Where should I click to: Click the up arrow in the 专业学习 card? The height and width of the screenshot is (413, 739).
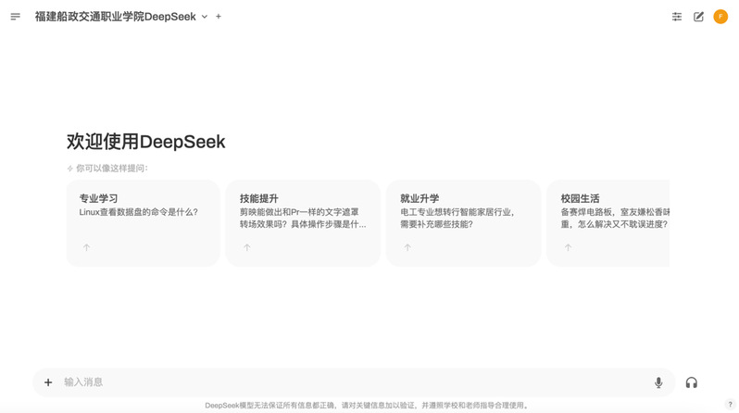pyautogui.click(x=86, y=247)
